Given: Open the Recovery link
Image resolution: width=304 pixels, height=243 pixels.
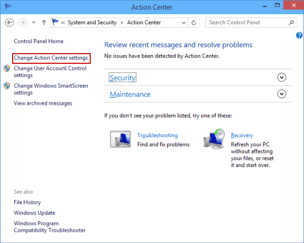Looking at the screenshot, I should pos(242,135).
